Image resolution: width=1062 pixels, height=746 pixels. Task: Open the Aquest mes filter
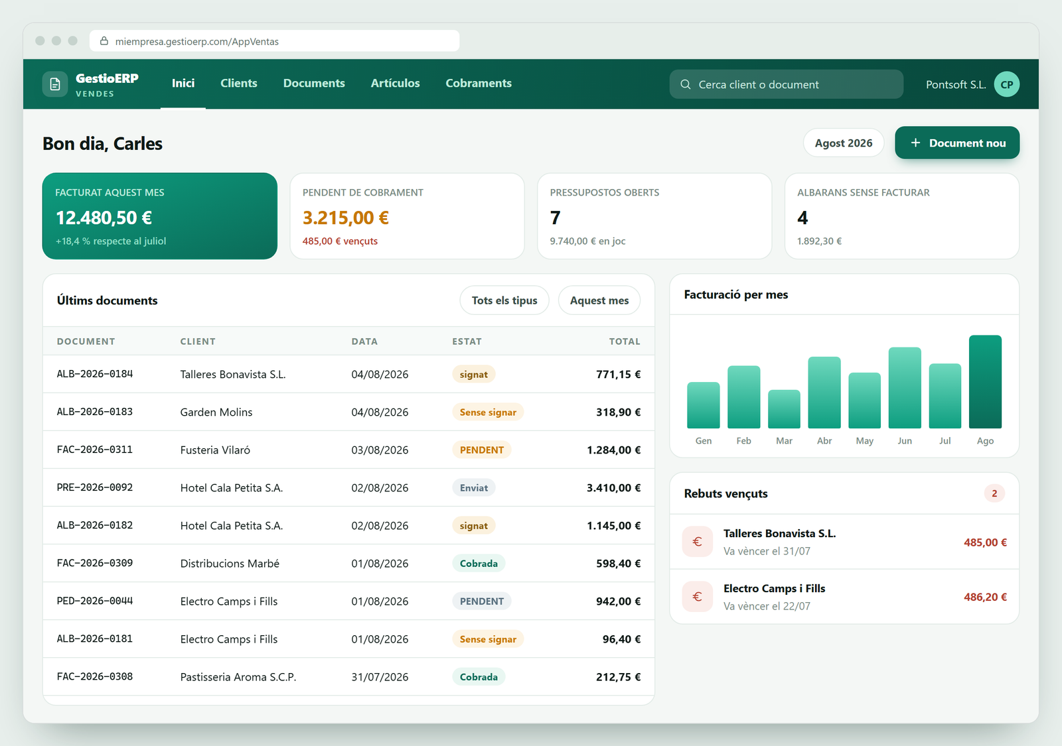click(599, 300)
